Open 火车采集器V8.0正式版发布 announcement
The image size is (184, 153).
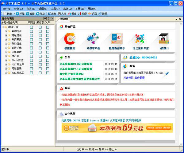(76, 64)
